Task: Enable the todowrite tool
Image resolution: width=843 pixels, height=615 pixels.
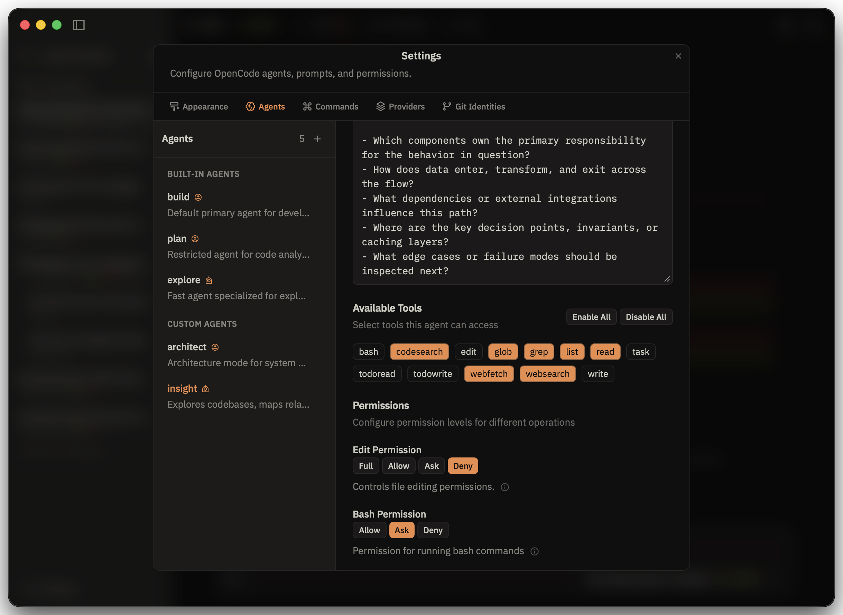Action: point(433,374)
